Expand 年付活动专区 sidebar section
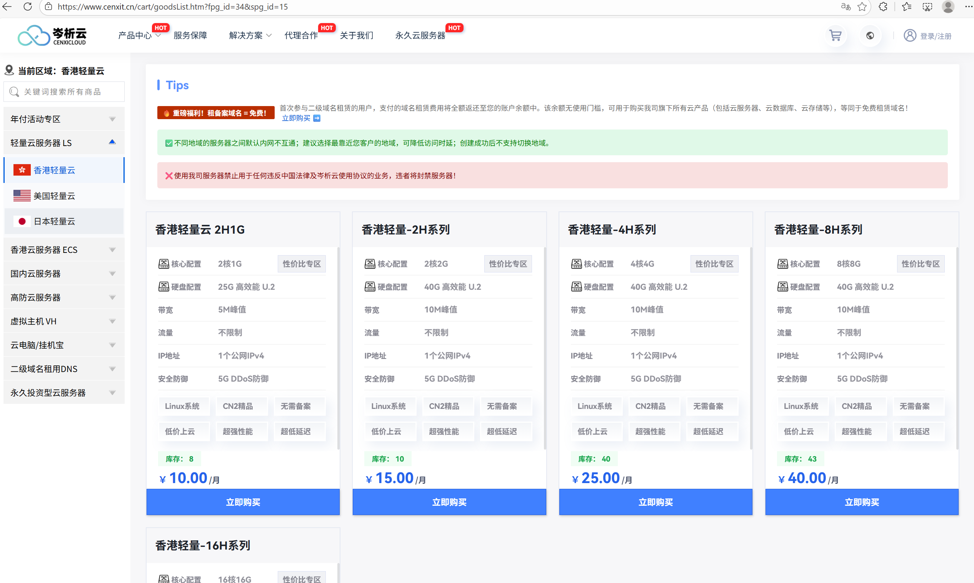Screen dimensions: 974x583 pos(64,119)
